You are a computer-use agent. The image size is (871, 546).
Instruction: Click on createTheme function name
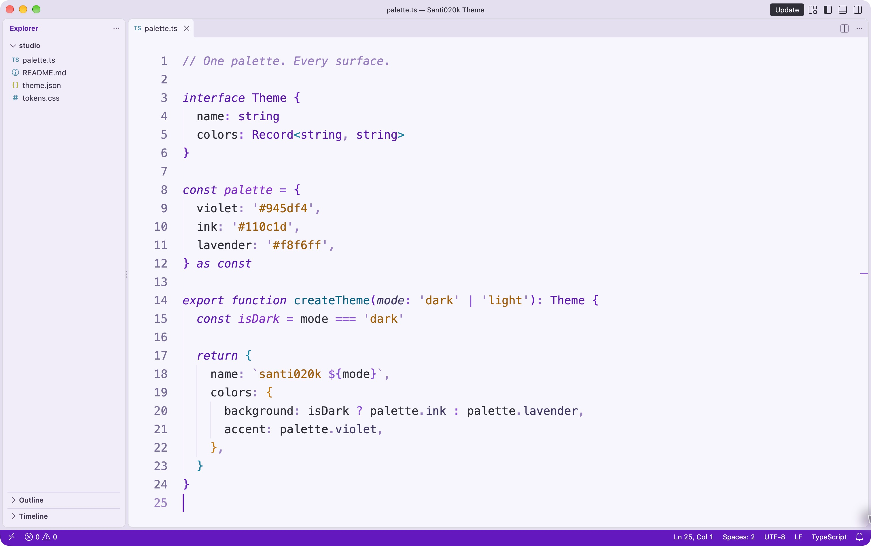tap(332, 300)
